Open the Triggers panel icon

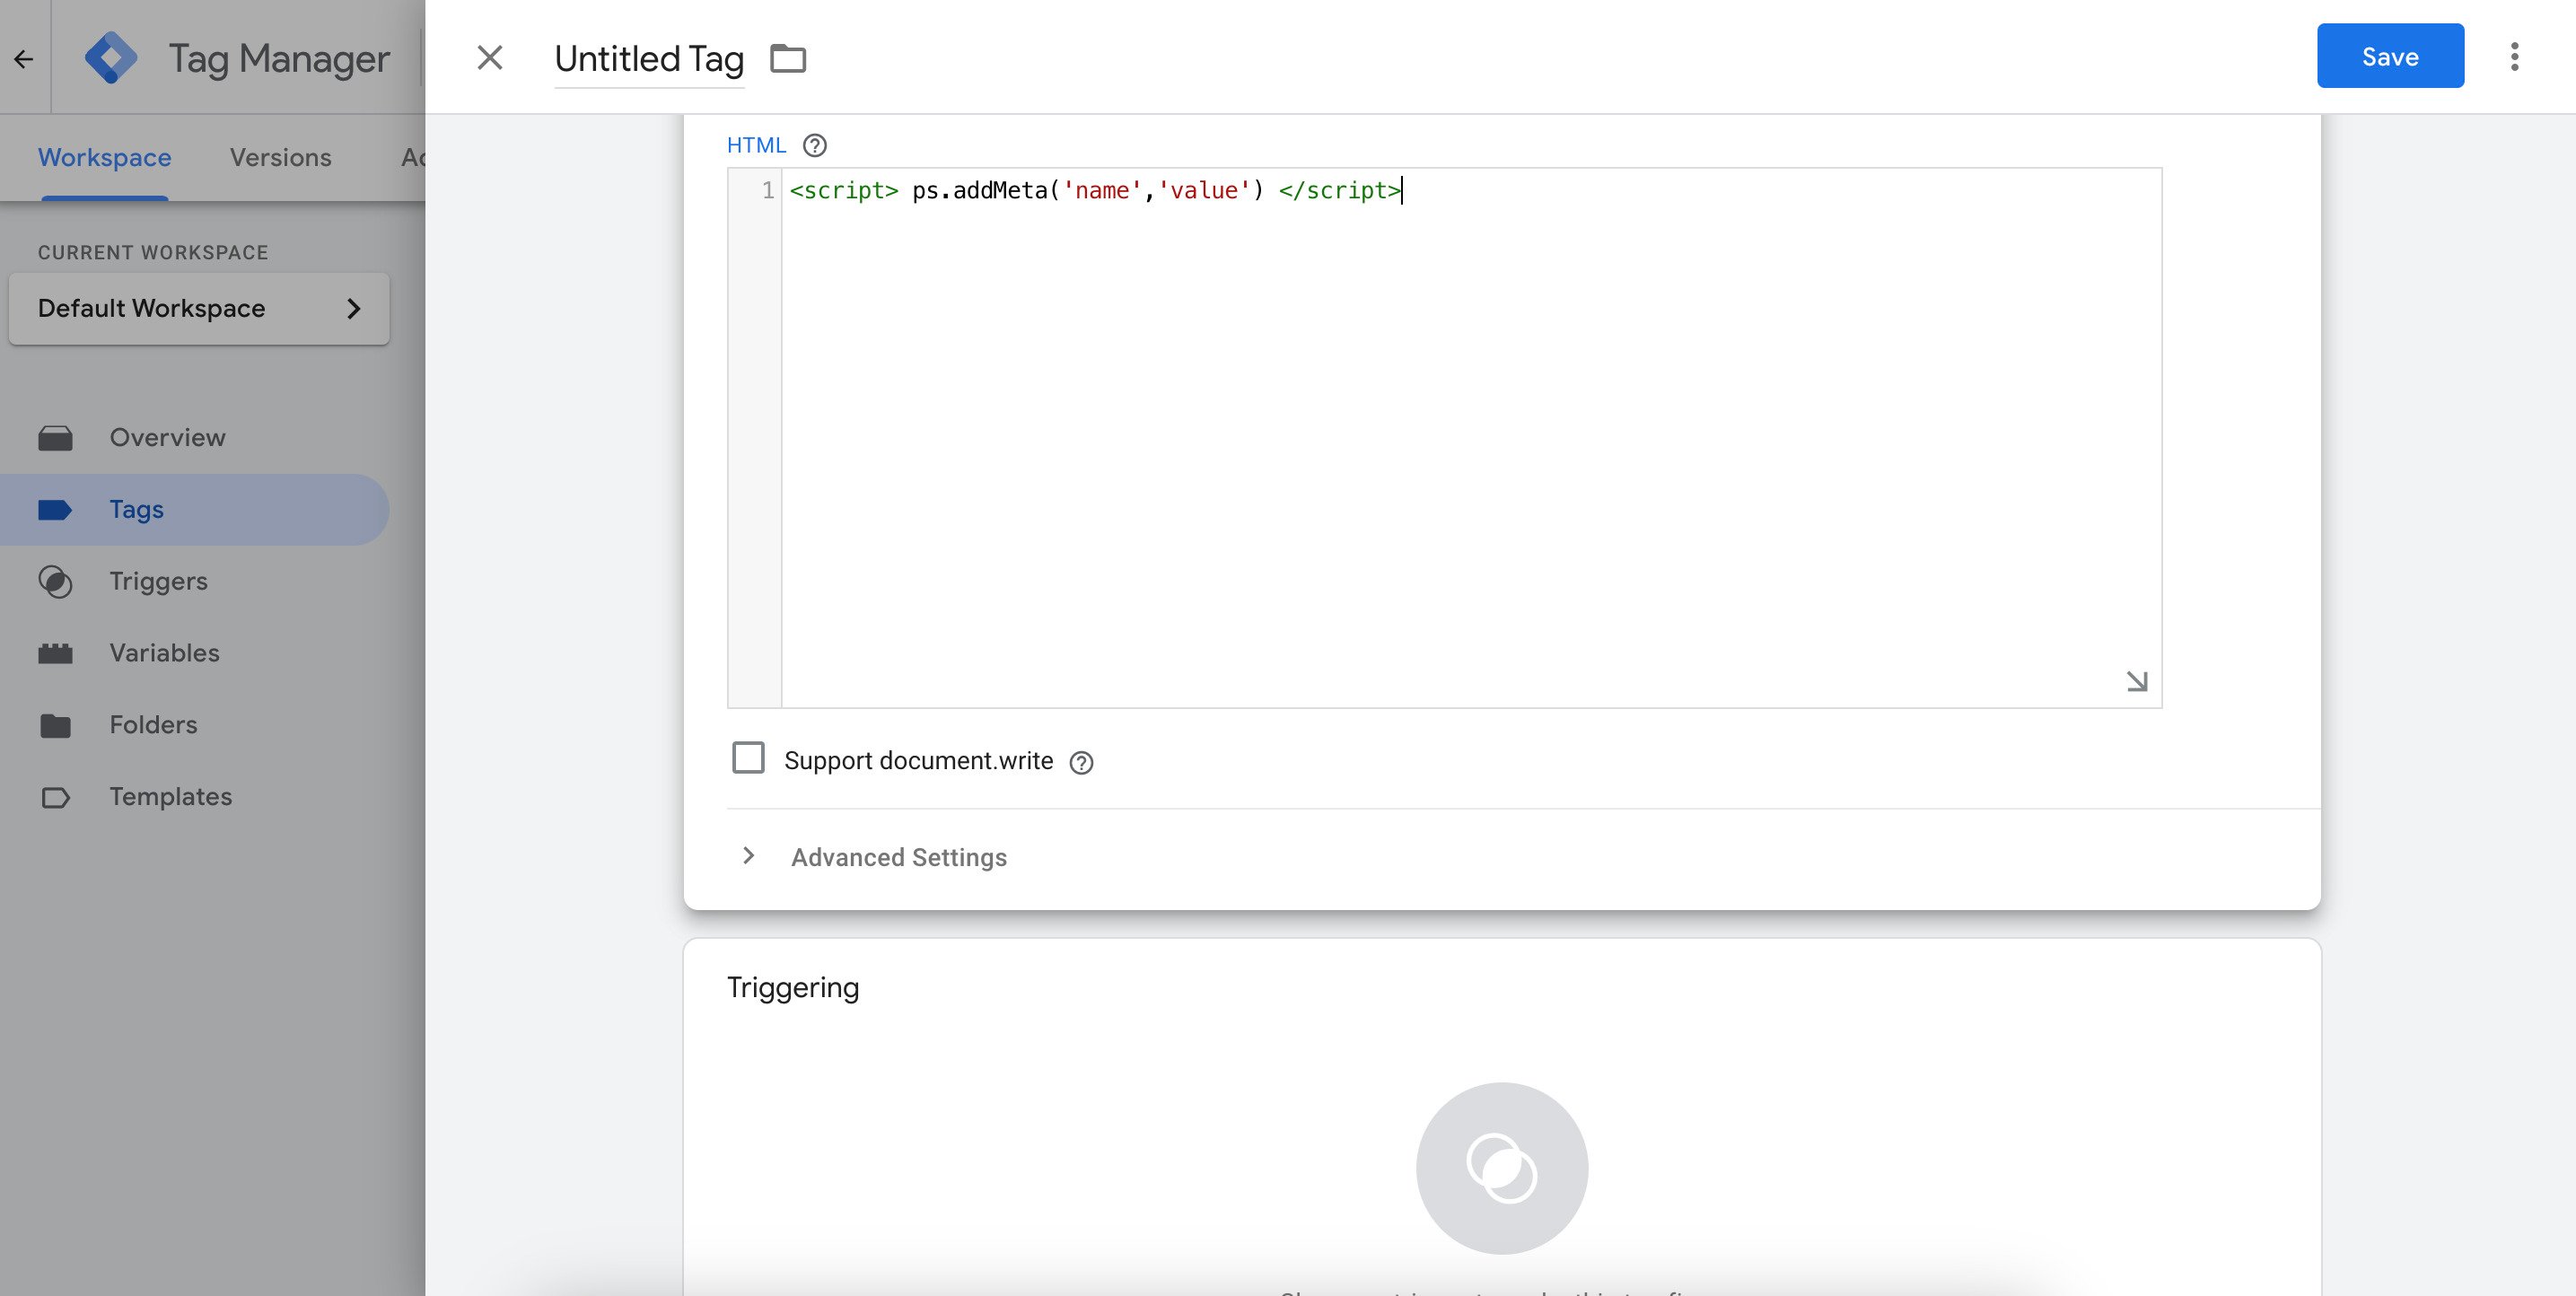(x=56, y=581)
